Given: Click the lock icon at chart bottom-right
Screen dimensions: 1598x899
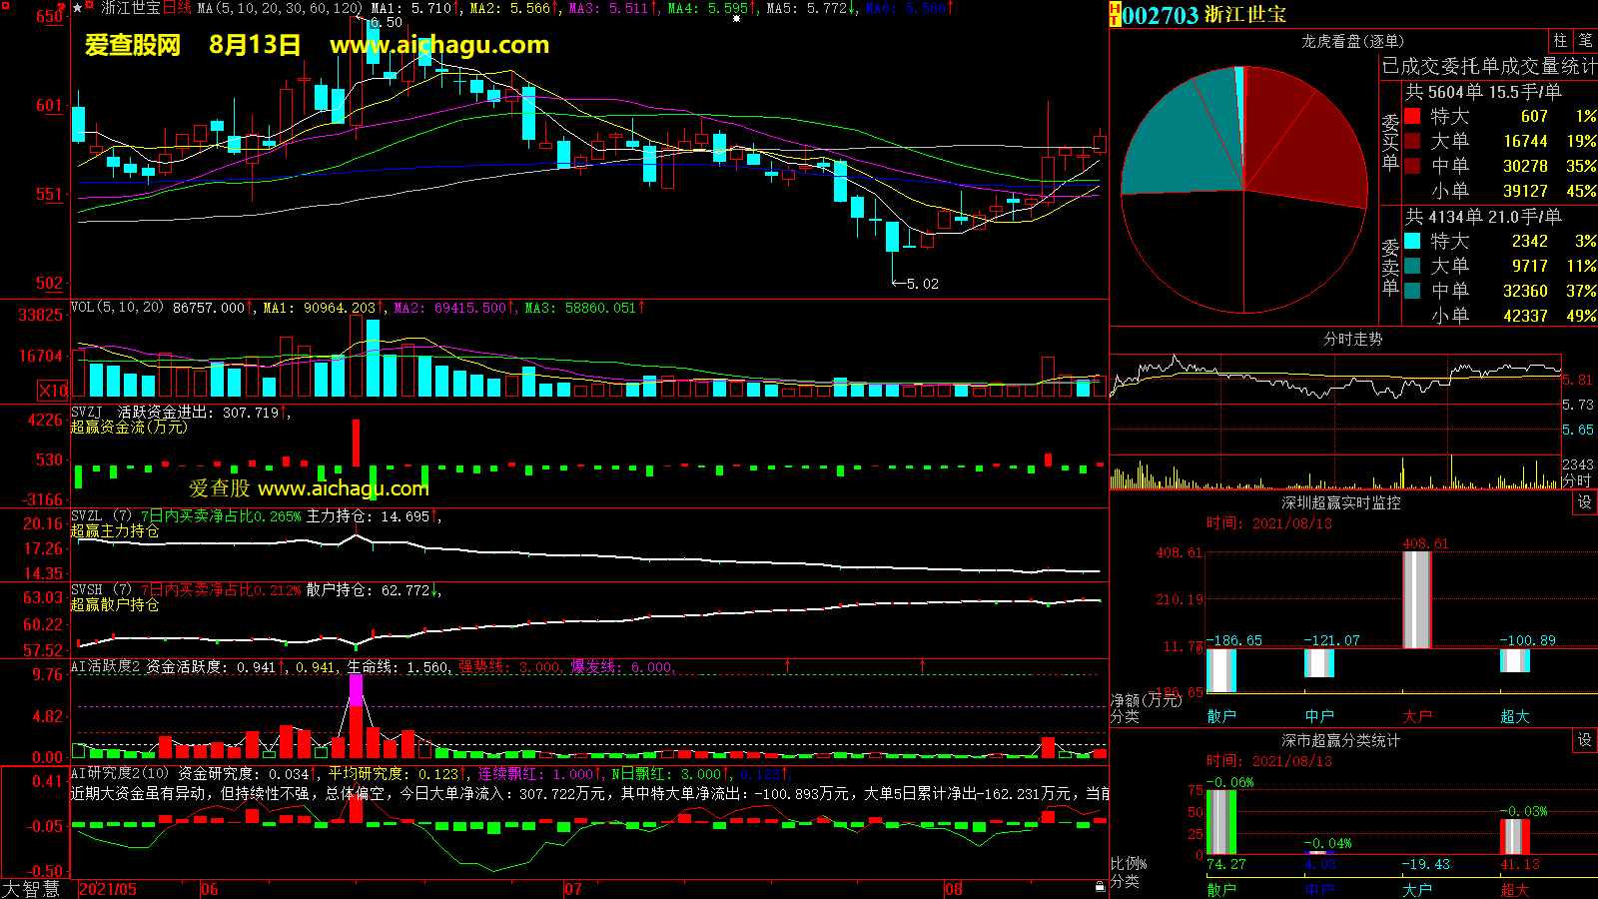Looking at the screenshot, I should 1100,886.
